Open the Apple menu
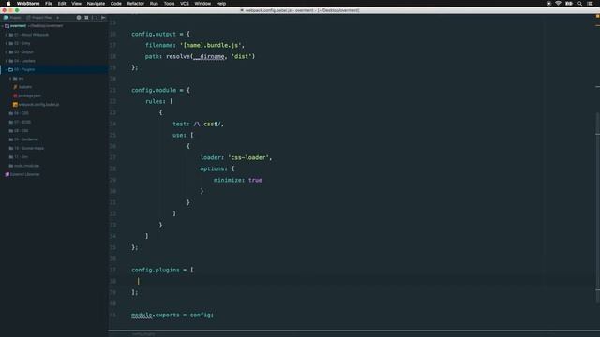This screenshot has width=600, height=337. (8, 4)
